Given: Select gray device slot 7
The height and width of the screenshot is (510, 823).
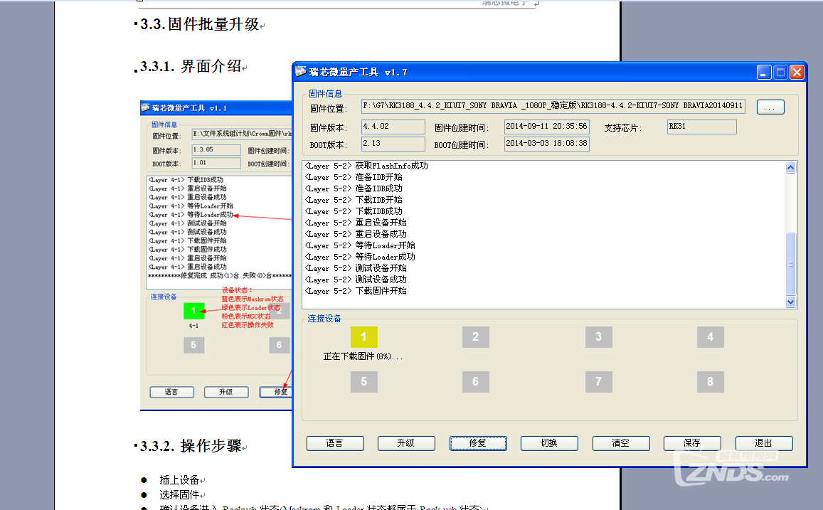Looking at the screenshot, I should point(598,382).
